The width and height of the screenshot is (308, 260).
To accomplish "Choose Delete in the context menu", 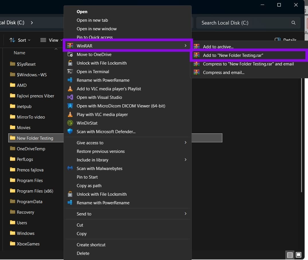I will (128, 253).
